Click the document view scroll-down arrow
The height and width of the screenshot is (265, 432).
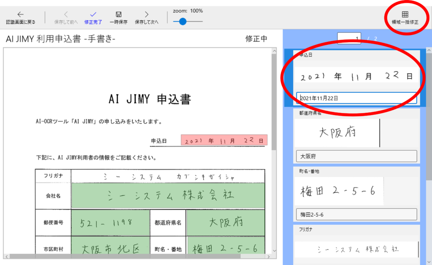click(274, 251)
